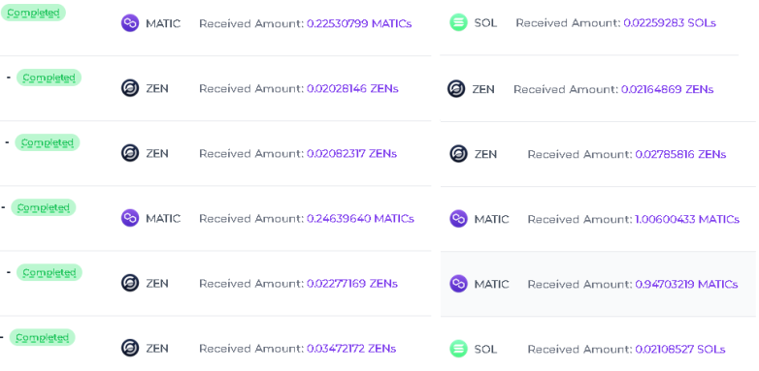Click ZEN coin icon beside 0.02164869 ZENs
The width and height of the screenshot is (759, 371).
(x=456, y=89)
